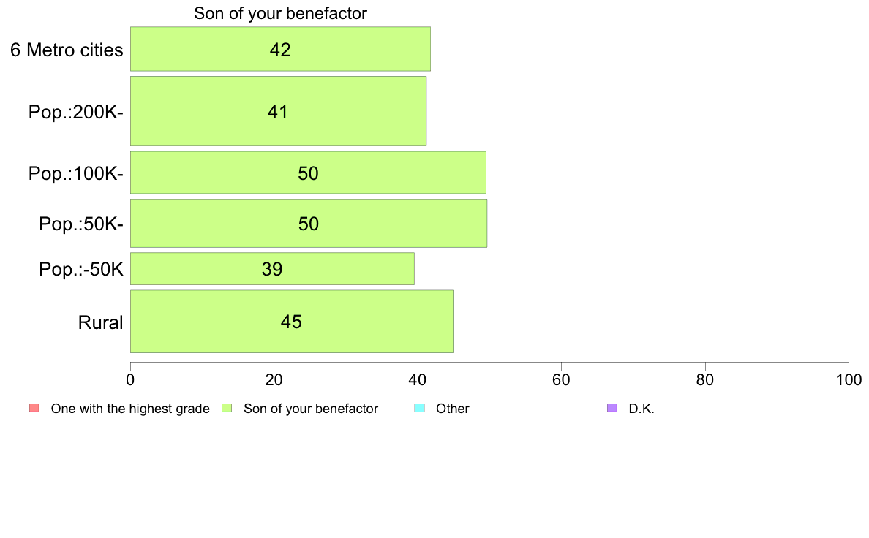The image size is (869, 538).
Task: Click the 100 tick on the x-axis
Action: pos(849,379)
